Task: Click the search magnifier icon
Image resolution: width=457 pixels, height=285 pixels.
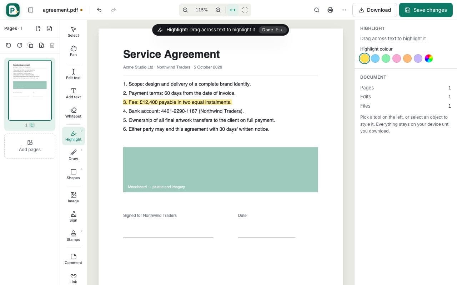Action: tap(316, 10)
